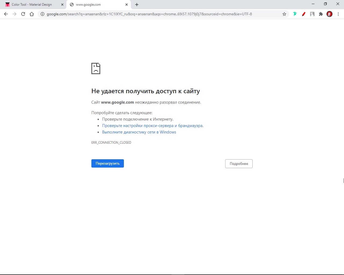344x275 pixels.
Task: Go back using the back arrow
Action: tap(6, 14)
